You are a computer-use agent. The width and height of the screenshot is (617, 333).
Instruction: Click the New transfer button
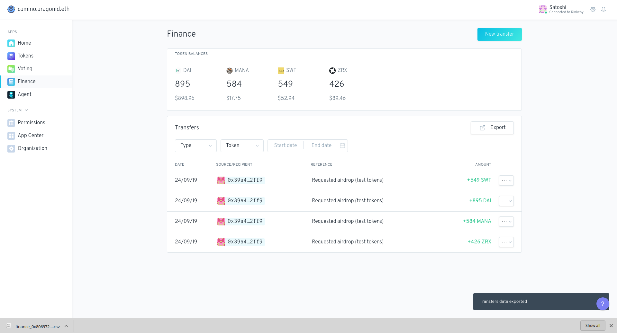(x=499, y=34)
